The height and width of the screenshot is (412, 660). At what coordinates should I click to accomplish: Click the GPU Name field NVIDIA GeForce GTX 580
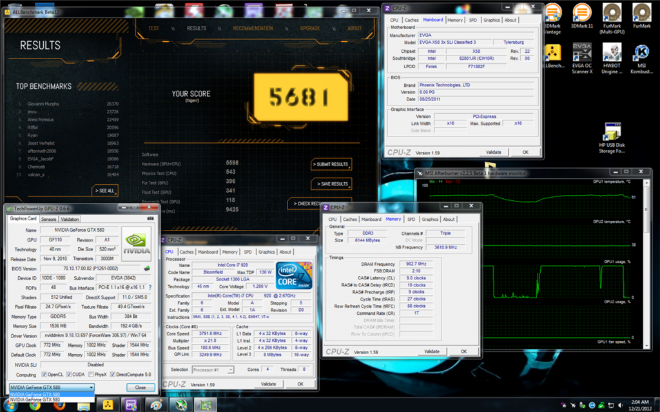click(79, 230)
